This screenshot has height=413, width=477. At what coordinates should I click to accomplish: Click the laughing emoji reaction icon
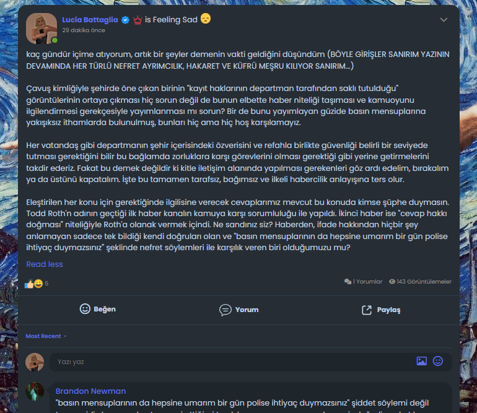(38, 284)
